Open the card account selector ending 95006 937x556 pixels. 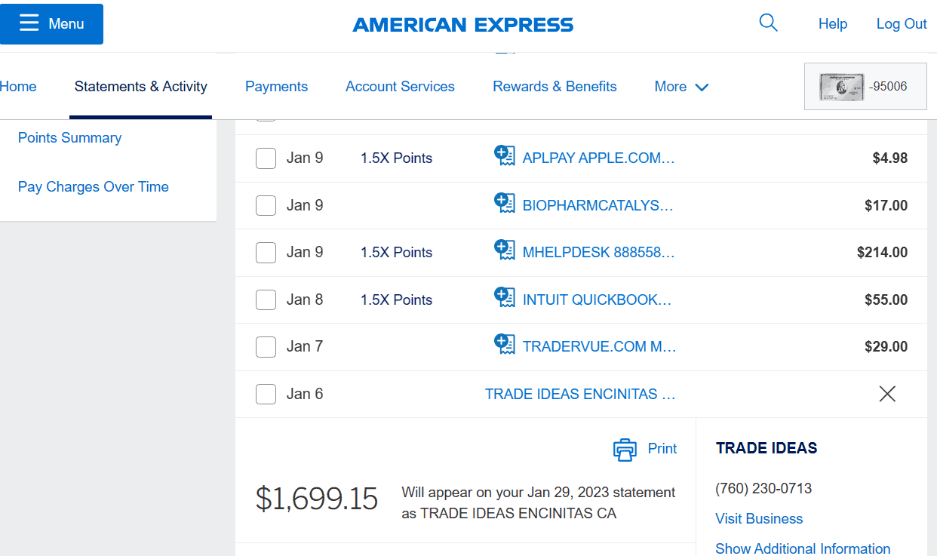tap(865, 87)
